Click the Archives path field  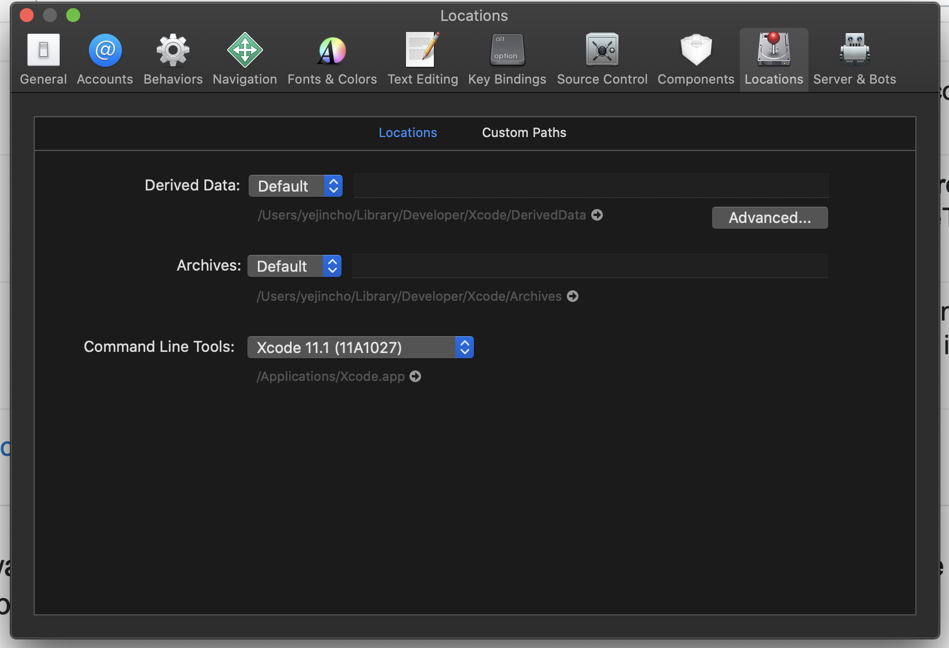pyautogui.click(x=590, y=266)
